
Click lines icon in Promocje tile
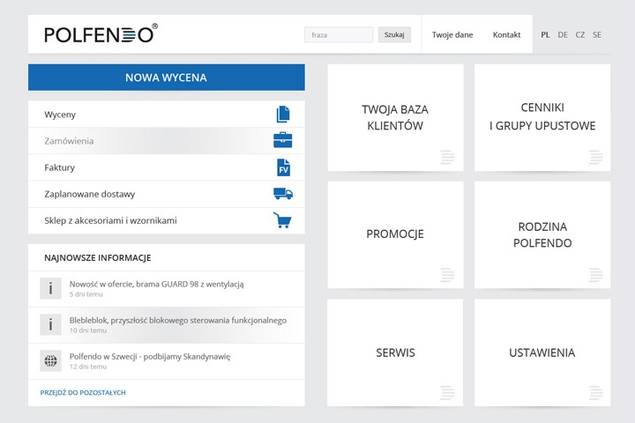click(x=447, y=275)
